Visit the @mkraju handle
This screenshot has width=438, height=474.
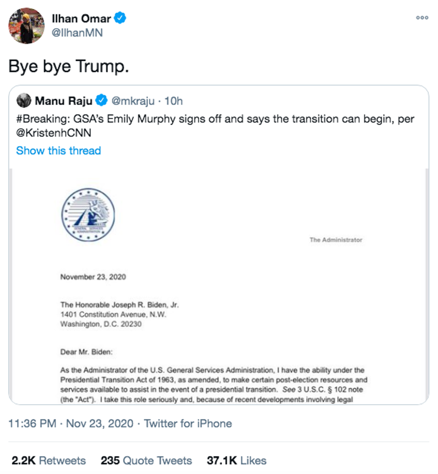(x=133, y=101)
